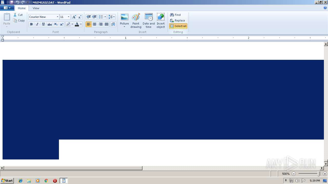Shrink the font size
The image size is (328, 184).
click(x=80, y=17)
